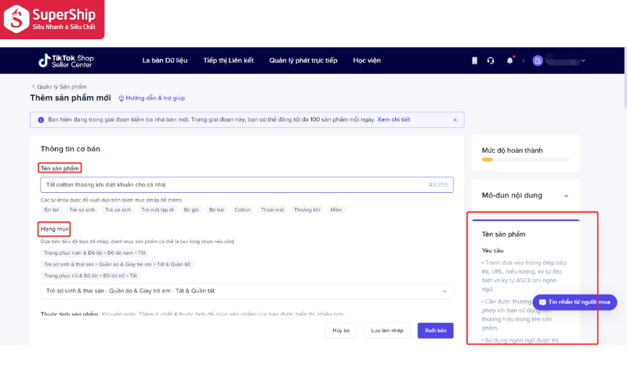Add keyword tag Bé trai
Screen dimensions: 627x392
(x=217, y=209)
